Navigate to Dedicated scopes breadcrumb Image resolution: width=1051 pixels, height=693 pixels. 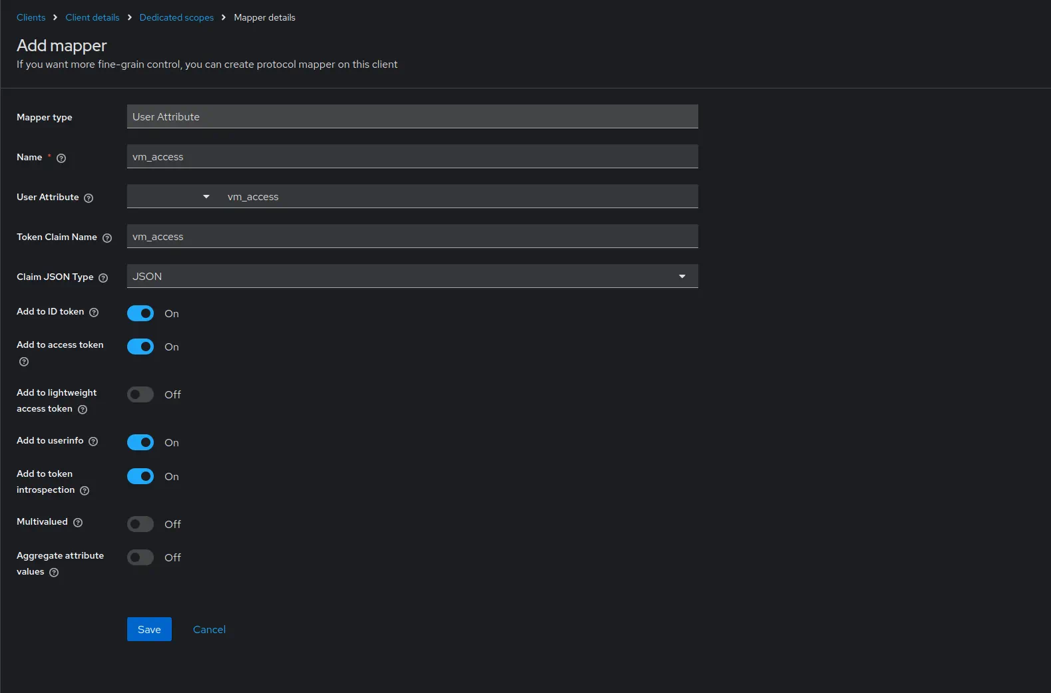[x=176, y=17]
